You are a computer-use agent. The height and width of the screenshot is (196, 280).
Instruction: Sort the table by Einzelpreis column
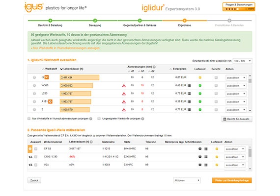pos(178,69)
